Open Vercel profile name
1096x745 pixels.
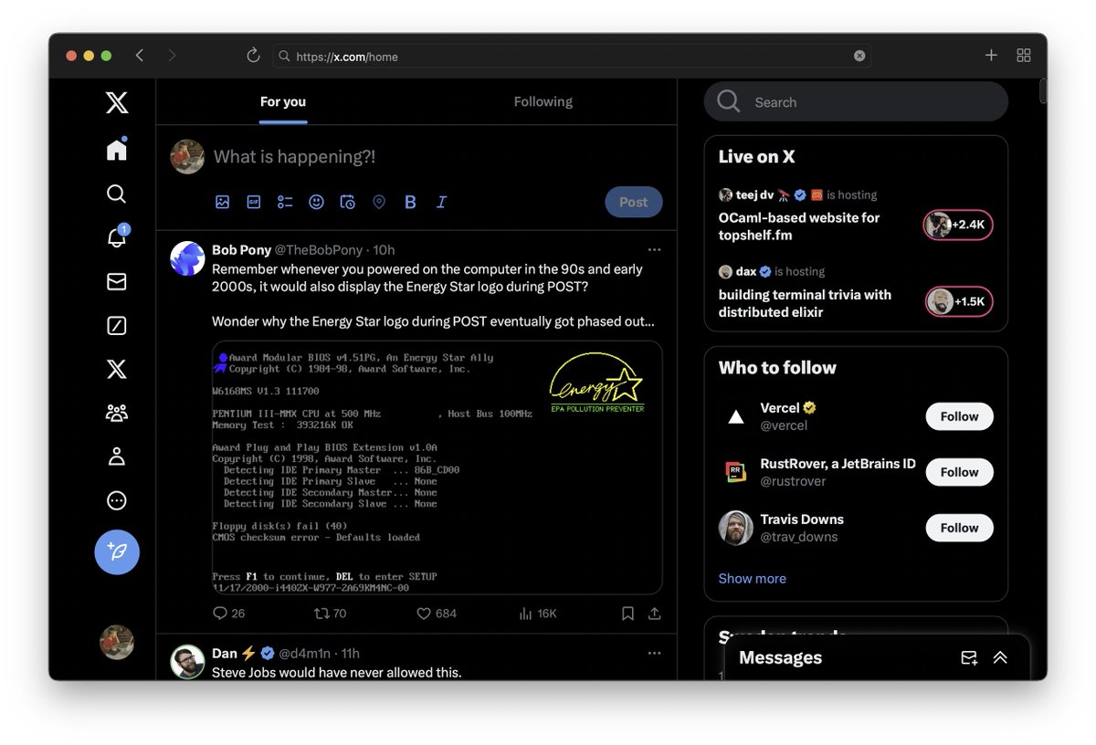(x=780, y=408)
